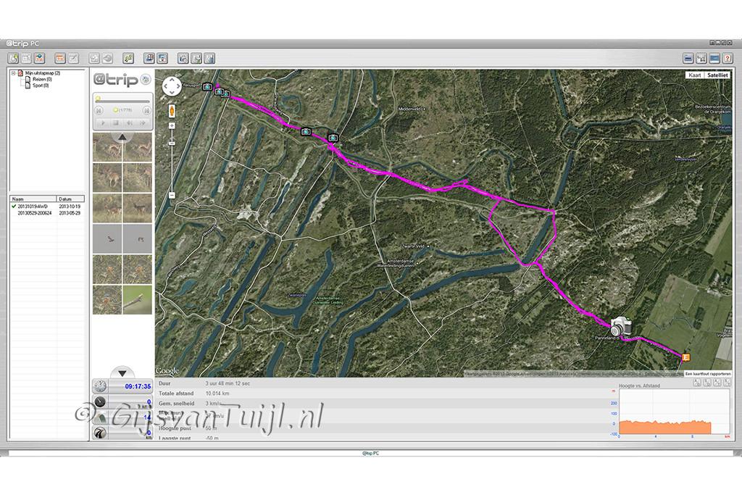Click the orange trip window toolbar icon
Viewport: 742px width, 495px height.
click(60, 59)
